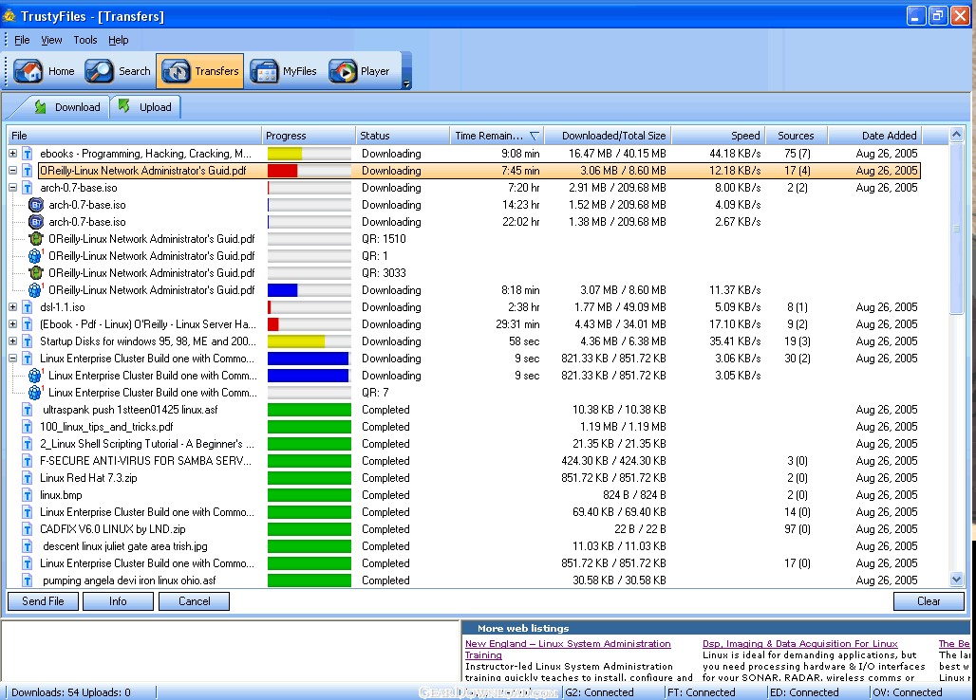Open New England Linux System Administration Training link

click(568, 649)
